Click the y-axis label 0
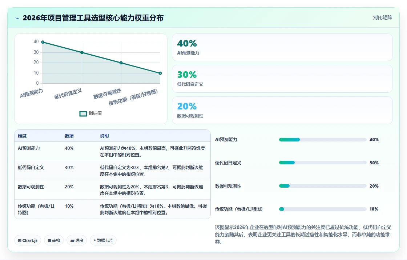407x260 pixels. [x=37, y=83]
